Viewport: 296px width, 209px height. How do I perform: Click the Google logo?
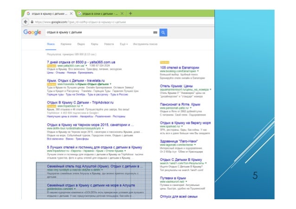click(x=32, y=32)
